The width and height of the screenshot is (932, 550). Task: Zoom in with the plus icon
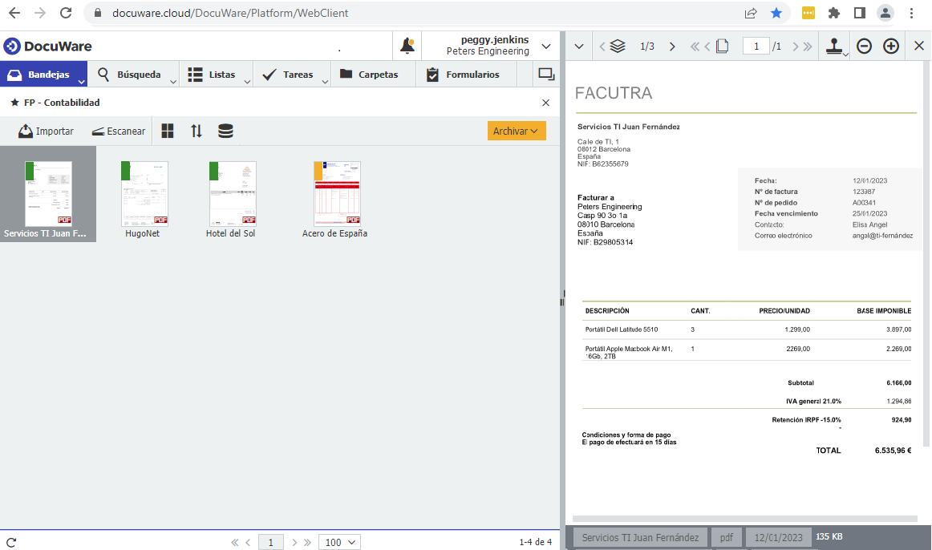891,47
